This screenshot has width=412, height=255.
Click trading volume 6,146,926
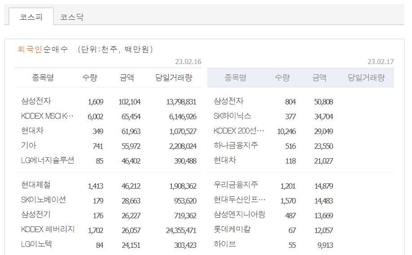coord(183,117)
